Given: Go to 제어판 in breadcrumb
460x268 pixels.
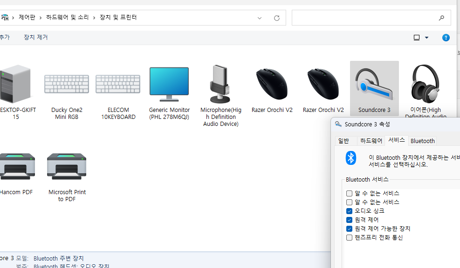Looking at the screenshot, I should pos(27,18).
